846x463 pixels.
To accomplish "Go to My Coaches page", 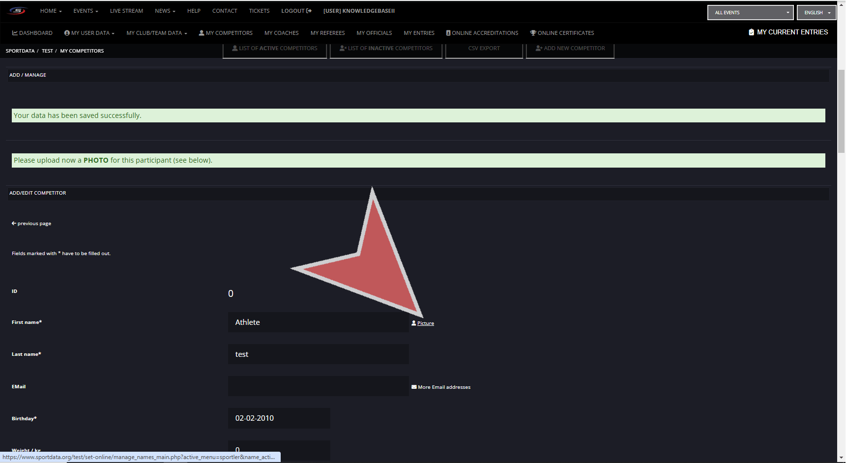I will coord(281,33).
